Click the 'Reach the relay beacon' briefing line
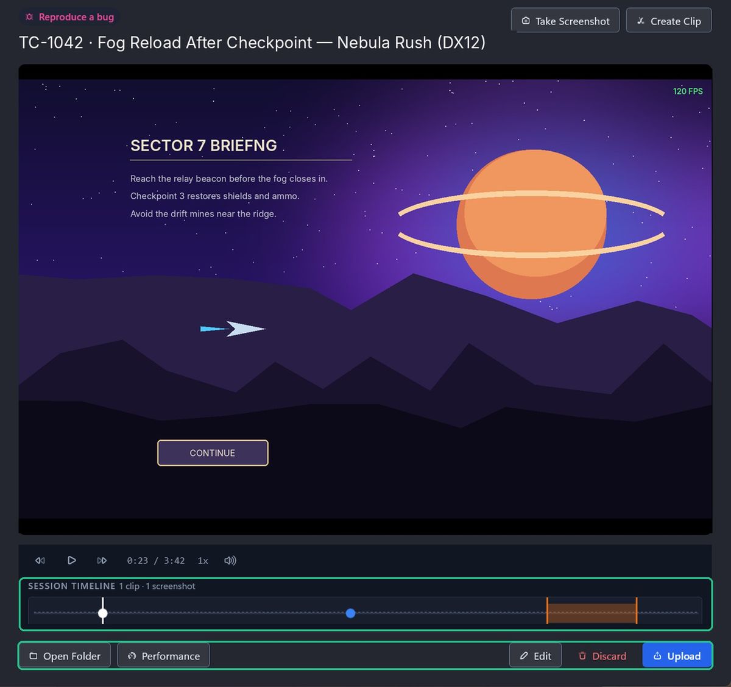Image resolution: width=731 pixels, height=687 pixels. click(x=229, y=179)
